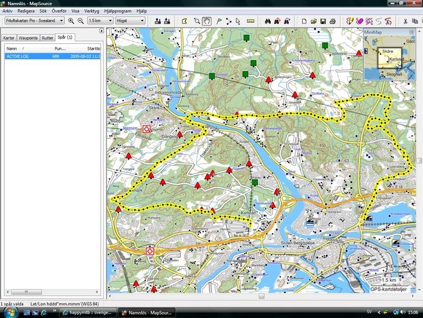Select the waypoint flag tool

pyautogui.click(x=219, y=21)
